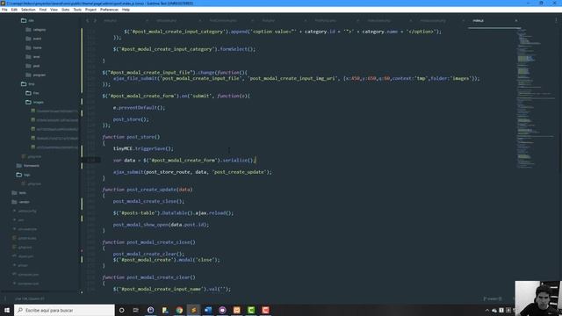Open .gitignore file below images folder
The height and width of the screenshot is (316, 562).
tap(32, 156)
